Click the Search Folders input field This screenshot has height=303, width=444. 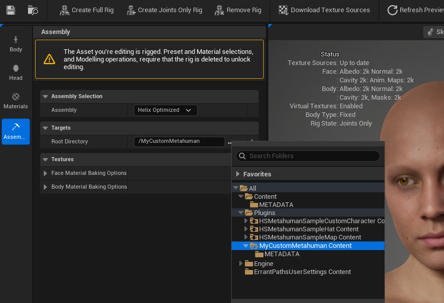[x=308, y=156]
